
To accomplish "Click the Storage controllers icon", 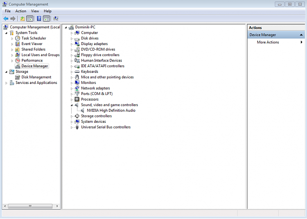I will 77,116.
